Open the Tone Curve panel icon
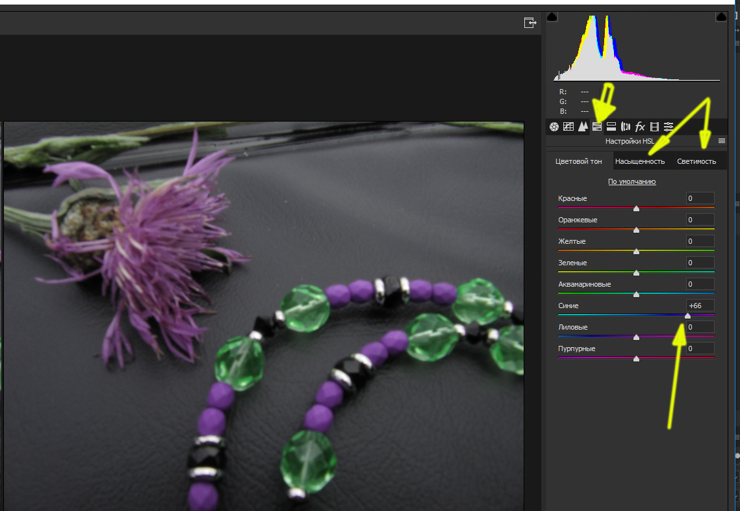 click(x=568, y=127)
